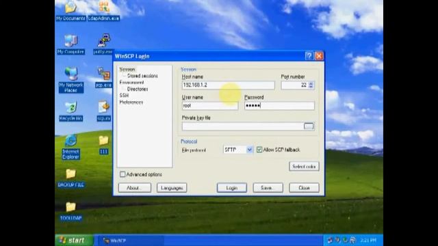Click the Port number spinner arrows
Image resolution: width=438 pixels, height=246 pixels.
[311, 85]
